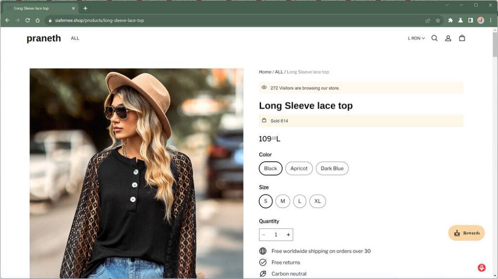Viewport: 498px width, 279px height.
Task: Click the red chat support bubble icon
Action: tap(481, 267)
